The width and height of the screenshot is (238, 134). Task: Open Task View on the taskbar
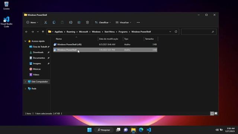[x=118, y=130]
